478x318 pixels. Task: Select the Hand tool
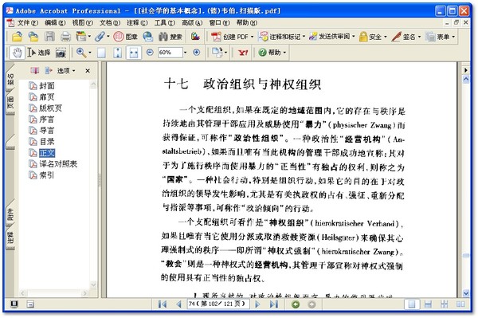[17, 53]
